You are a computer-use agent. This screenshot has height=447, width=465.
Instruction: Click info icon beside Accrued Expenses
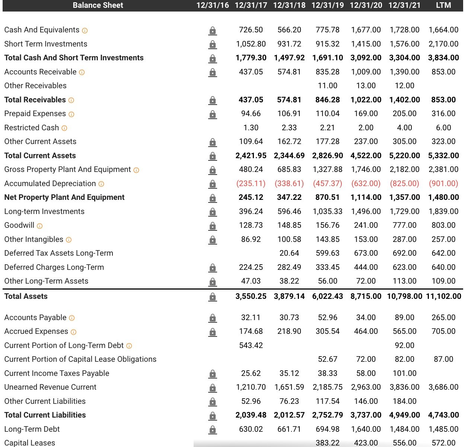click(x=73, y=332)
